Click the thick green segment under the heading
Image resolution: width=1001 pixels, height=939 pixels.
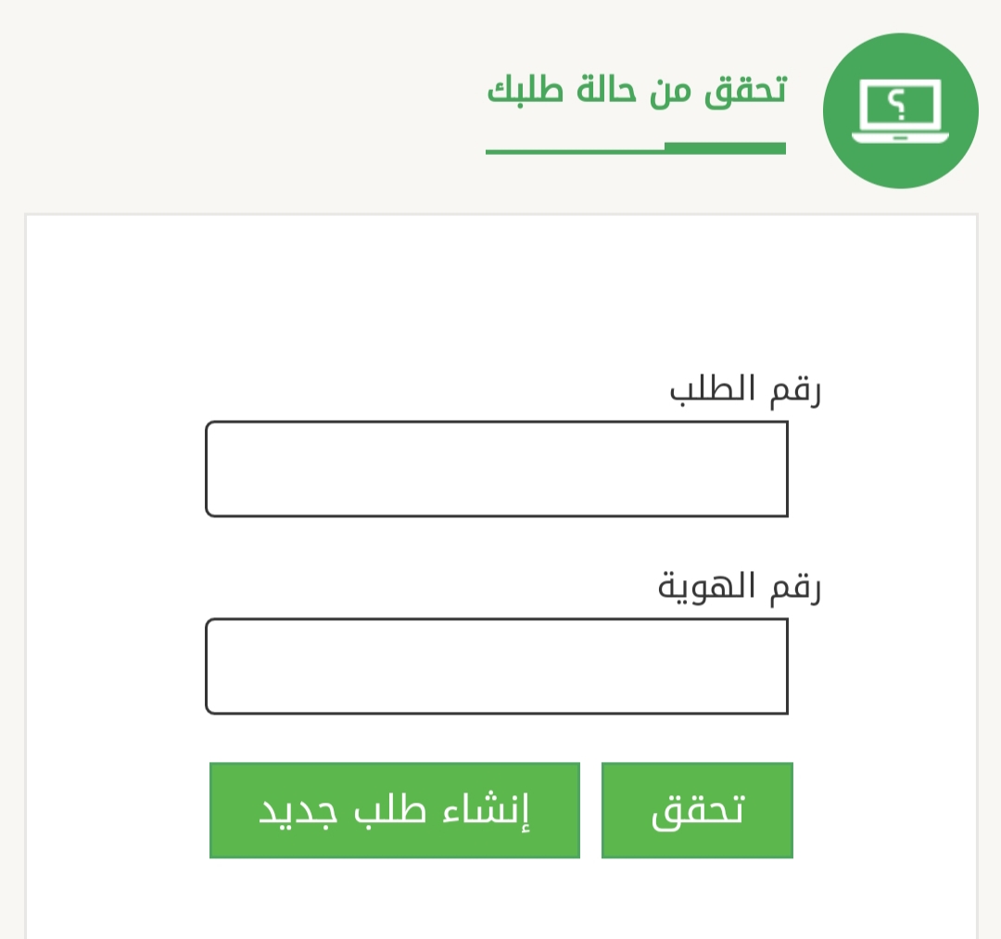coord(725,148)
